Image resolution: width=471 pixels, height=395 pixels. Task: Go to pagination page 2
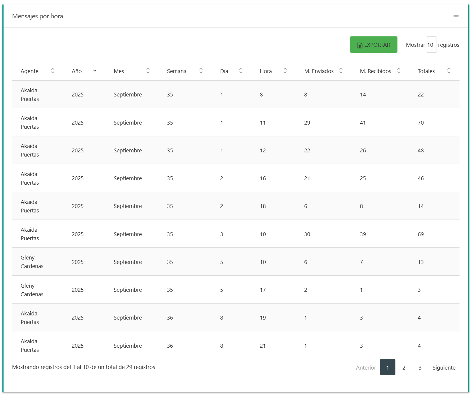(404, 367)
